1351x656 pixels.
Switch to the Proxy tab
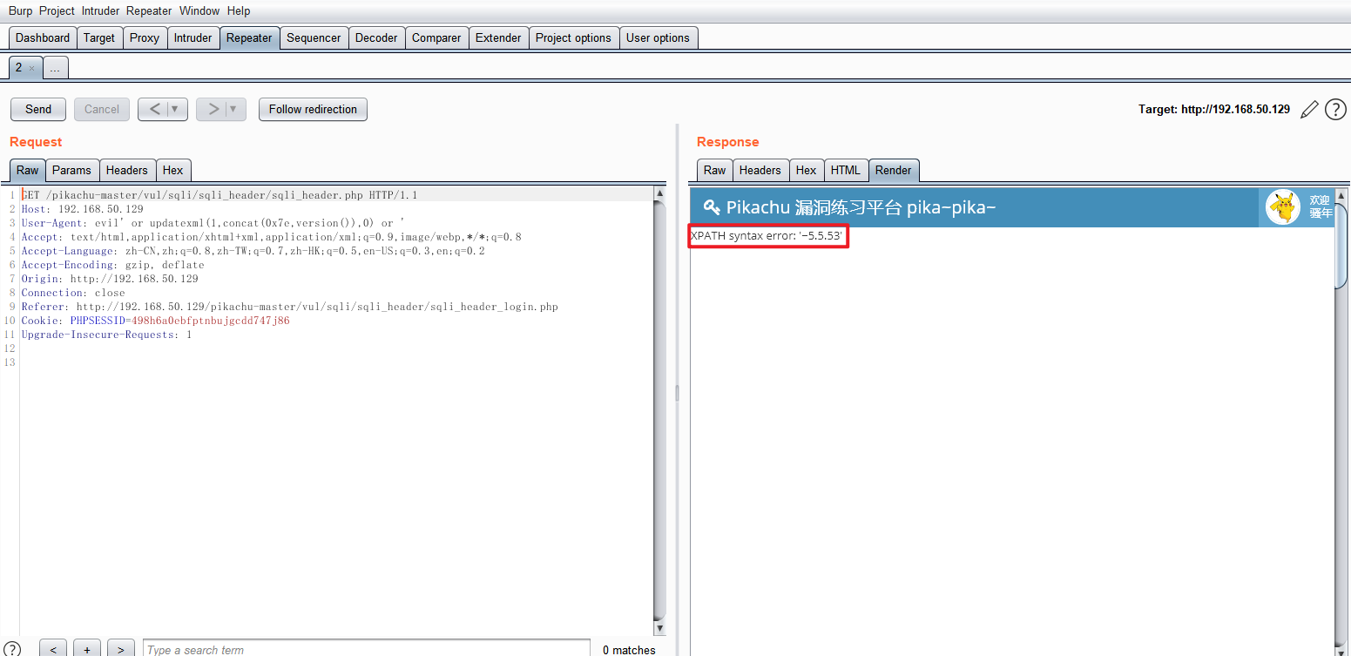145,38
